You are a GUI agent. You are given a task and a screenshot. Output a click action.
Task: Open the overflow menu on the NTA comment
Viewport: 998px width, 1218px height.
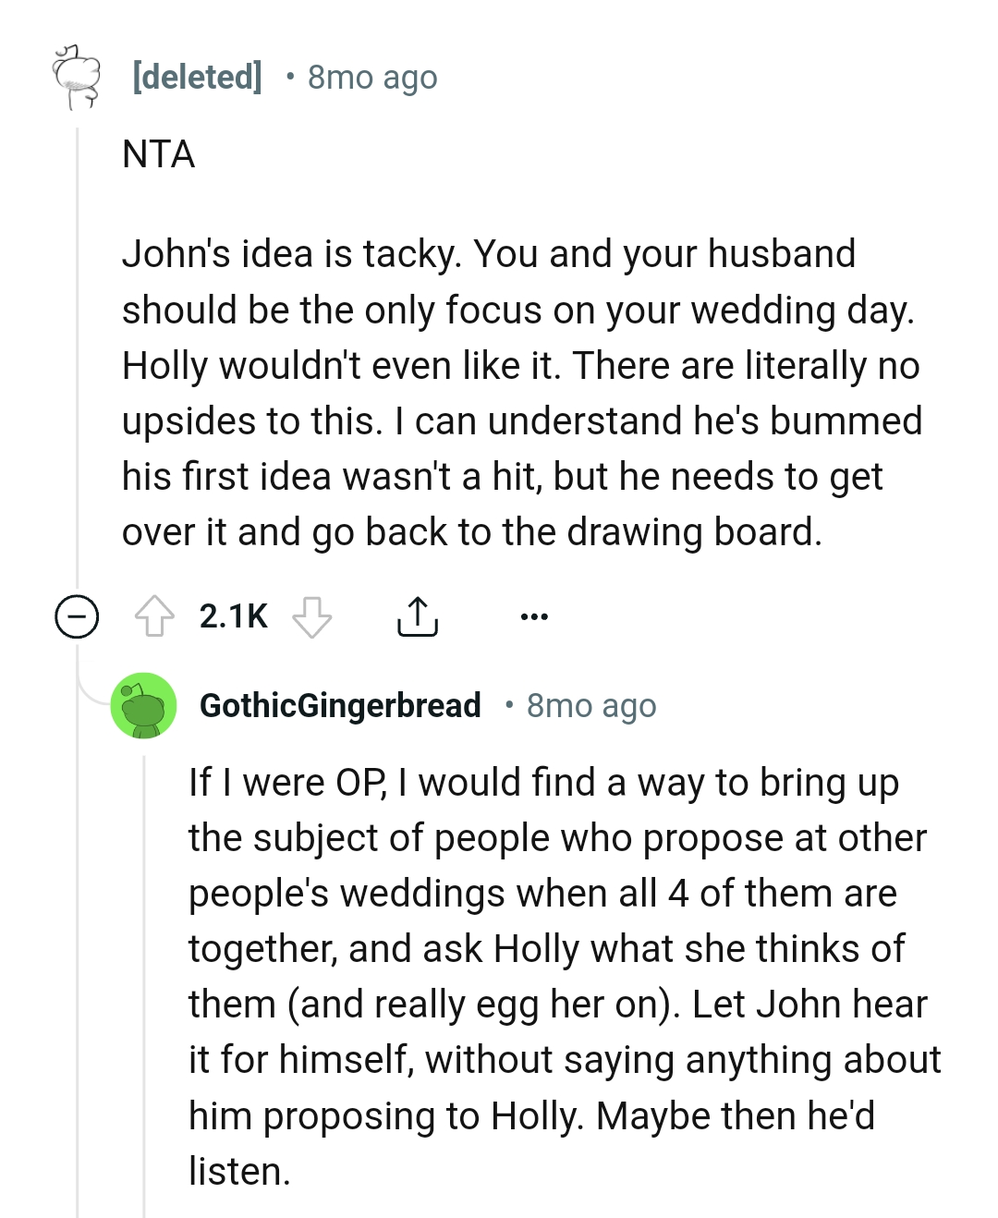[x=534, y=616]
